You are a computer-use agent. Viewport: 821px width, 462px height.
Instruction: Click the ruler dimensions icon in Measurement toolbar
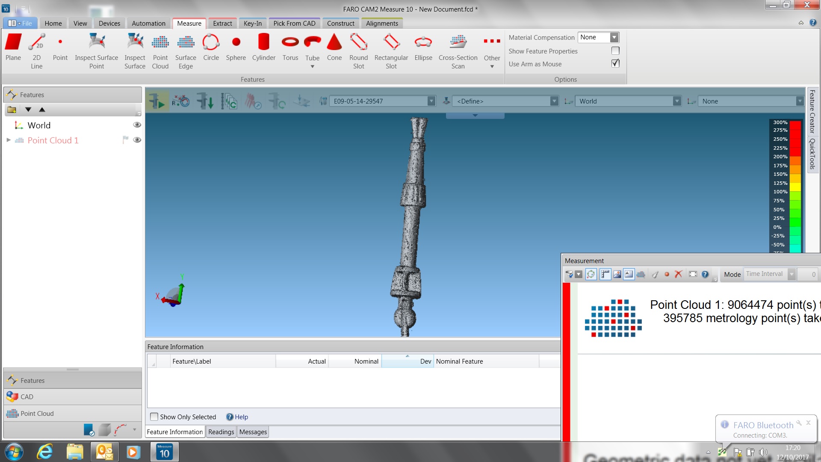(x=605, y=274)
